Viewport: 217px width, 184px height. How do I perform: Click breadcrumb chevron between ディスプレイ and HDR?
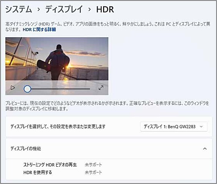pyautogui.click(x=90, y=10)
